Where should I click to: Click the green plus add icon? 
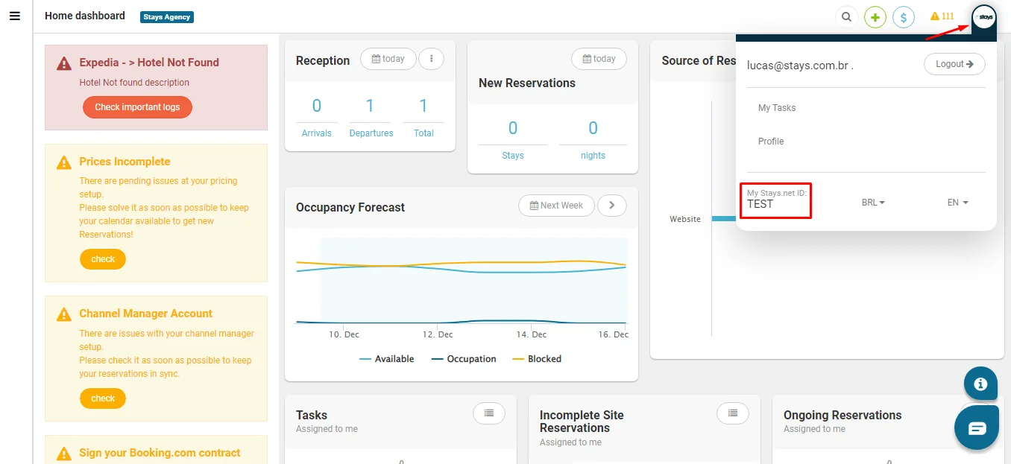coord(875,16)
